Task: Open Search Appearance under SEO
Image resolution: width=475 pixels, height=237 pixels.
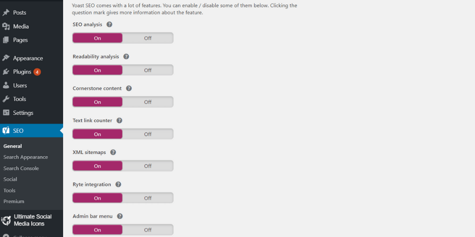Action: pyautogui.click(x=26, y=157)
